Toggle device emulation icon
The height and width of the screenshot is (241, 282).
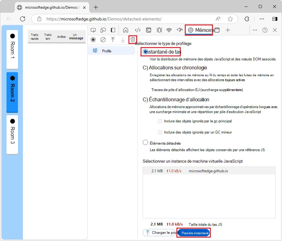click(x=103, y=30)
